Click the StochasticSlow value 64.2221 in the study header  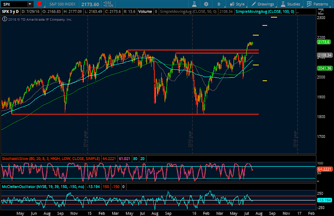click(109, 159)
